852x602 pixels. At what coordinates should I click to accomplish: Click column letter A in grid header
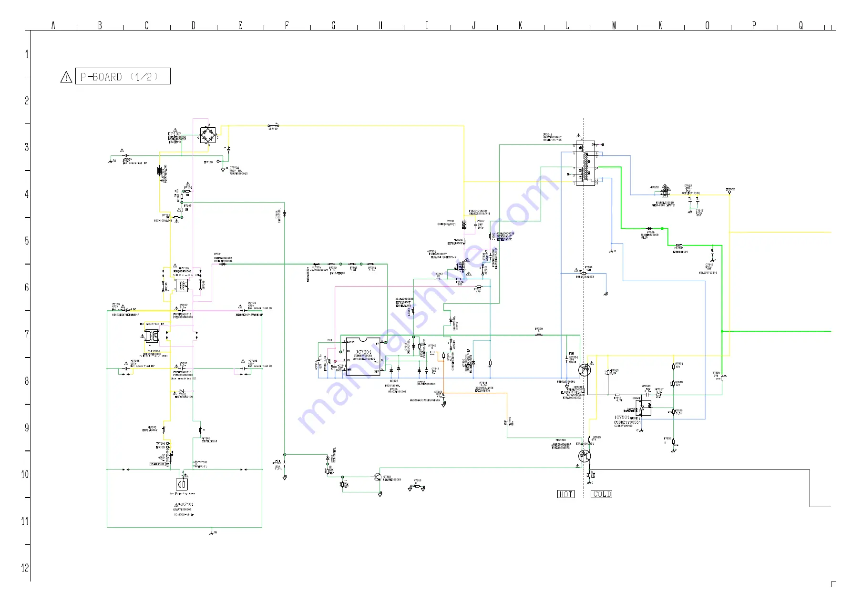[x=53, y=25]
